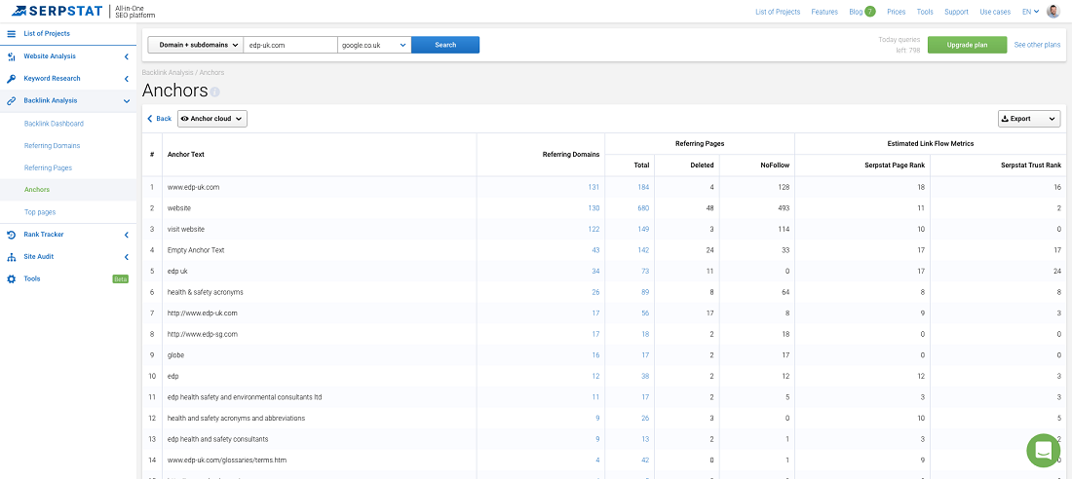Click the Keyword Research key icon
1072x479 pixels.
click(x=11, y=79)
